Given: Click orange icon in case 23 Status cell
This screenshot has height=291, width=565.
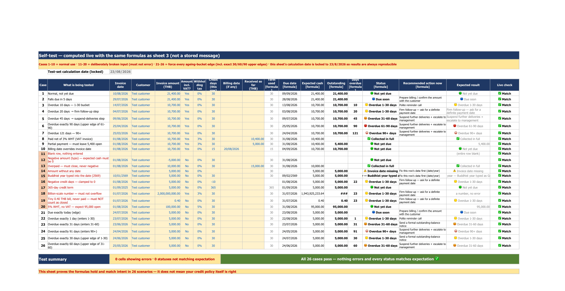Looking at the screenshot, I should (366, 224).
